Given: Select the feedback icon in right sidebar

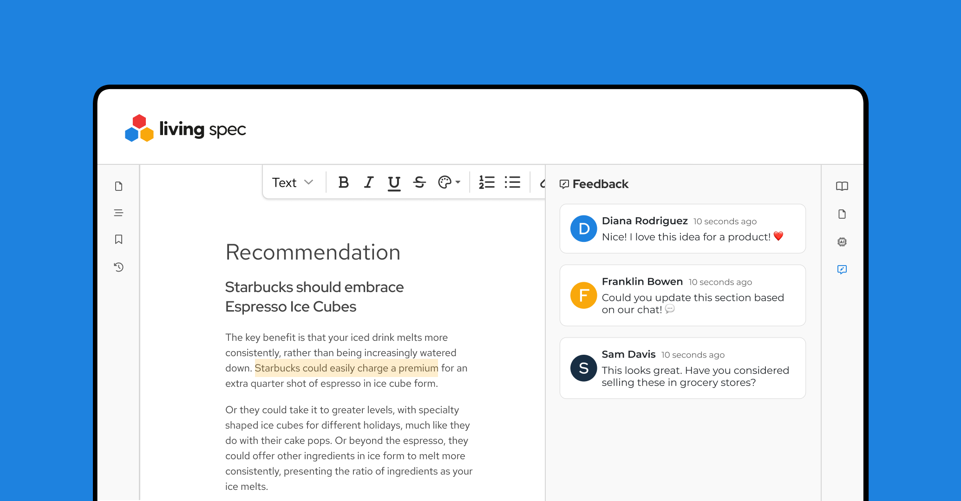Looking at the screenshot, I should [842, 270].
